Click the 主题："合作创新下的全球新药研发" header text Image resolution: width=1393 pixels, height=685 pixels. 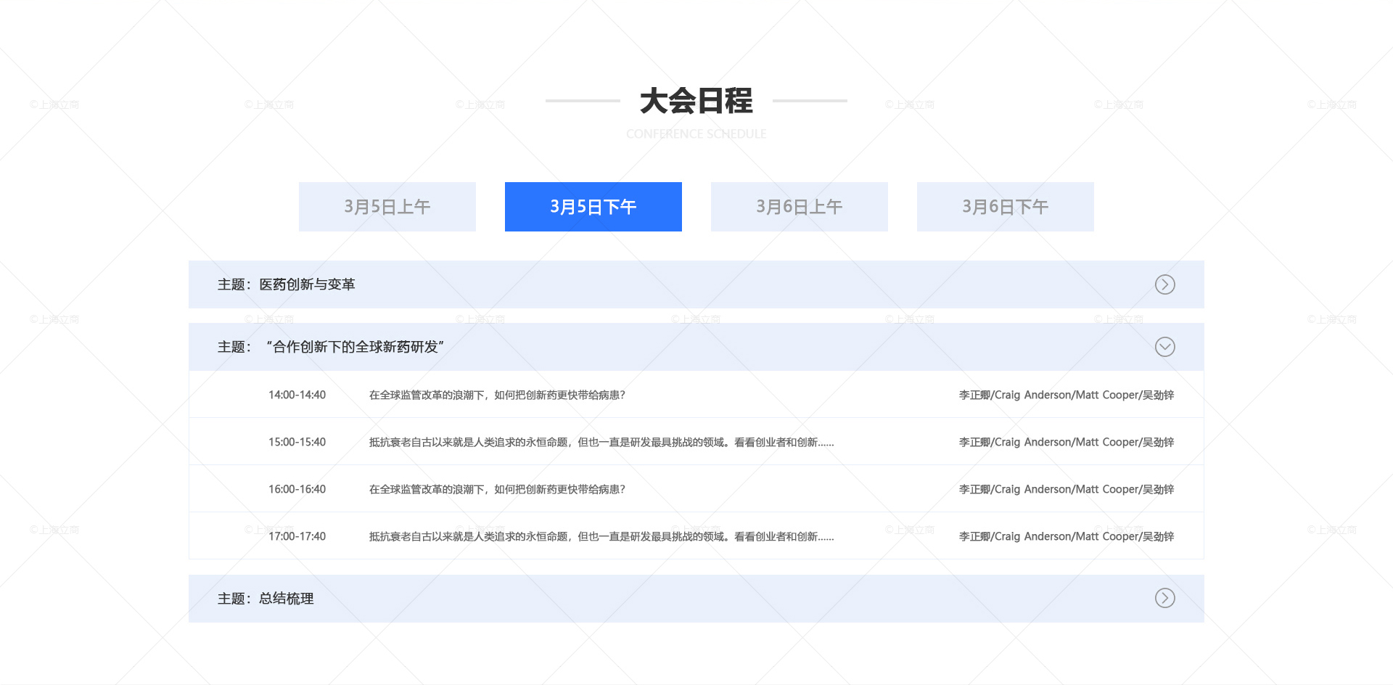click(331, 347)
